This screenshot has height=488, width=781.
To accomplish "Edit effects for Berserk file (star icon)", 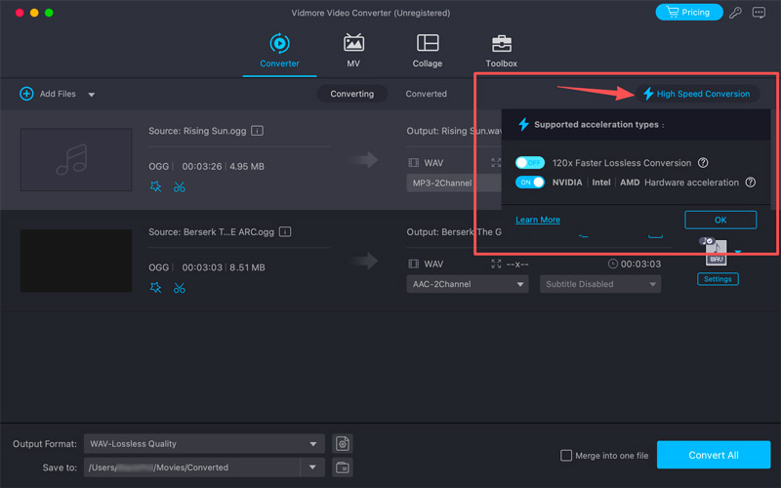I will coord(155,288).
